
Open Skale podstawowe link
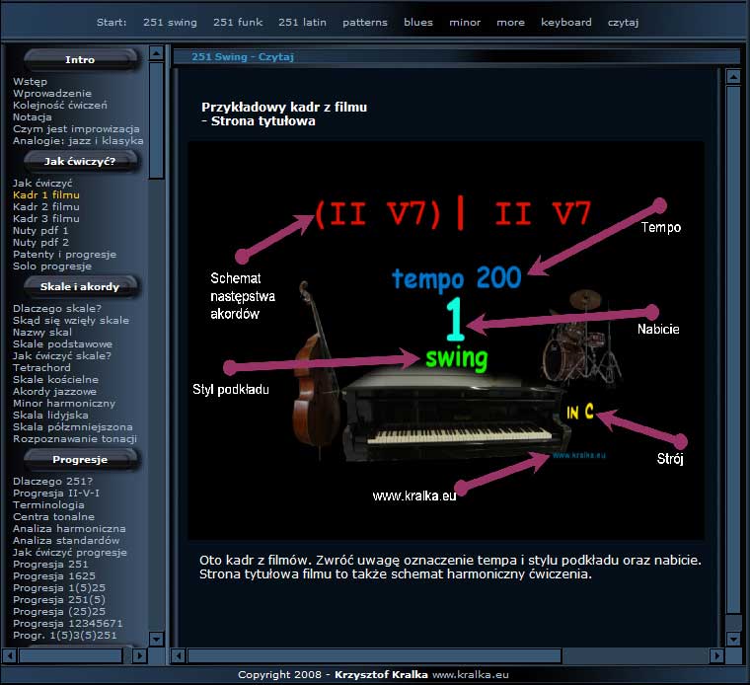pos(62,343)
